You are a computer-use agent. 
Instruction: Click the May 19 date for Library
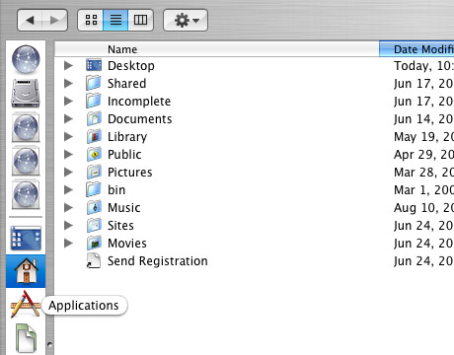pyautogui.click(x=423, y=137)
